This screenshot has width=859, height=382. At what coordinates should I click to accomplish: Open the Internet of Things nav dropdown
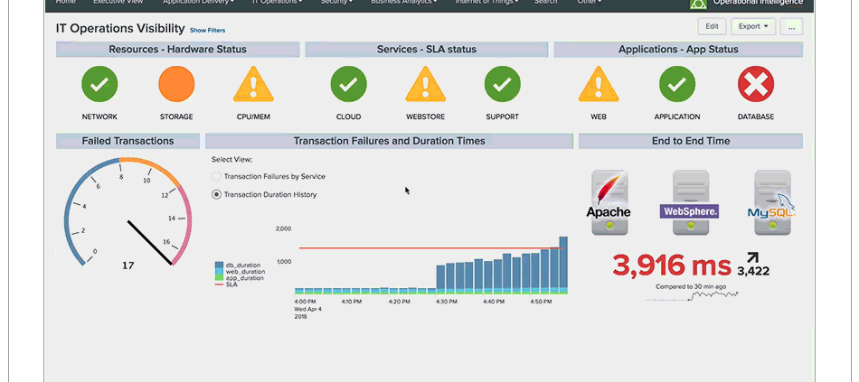486,2
